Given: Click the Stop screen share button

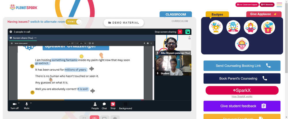Looking at the screenshot, I should click(x=113, y=106).
